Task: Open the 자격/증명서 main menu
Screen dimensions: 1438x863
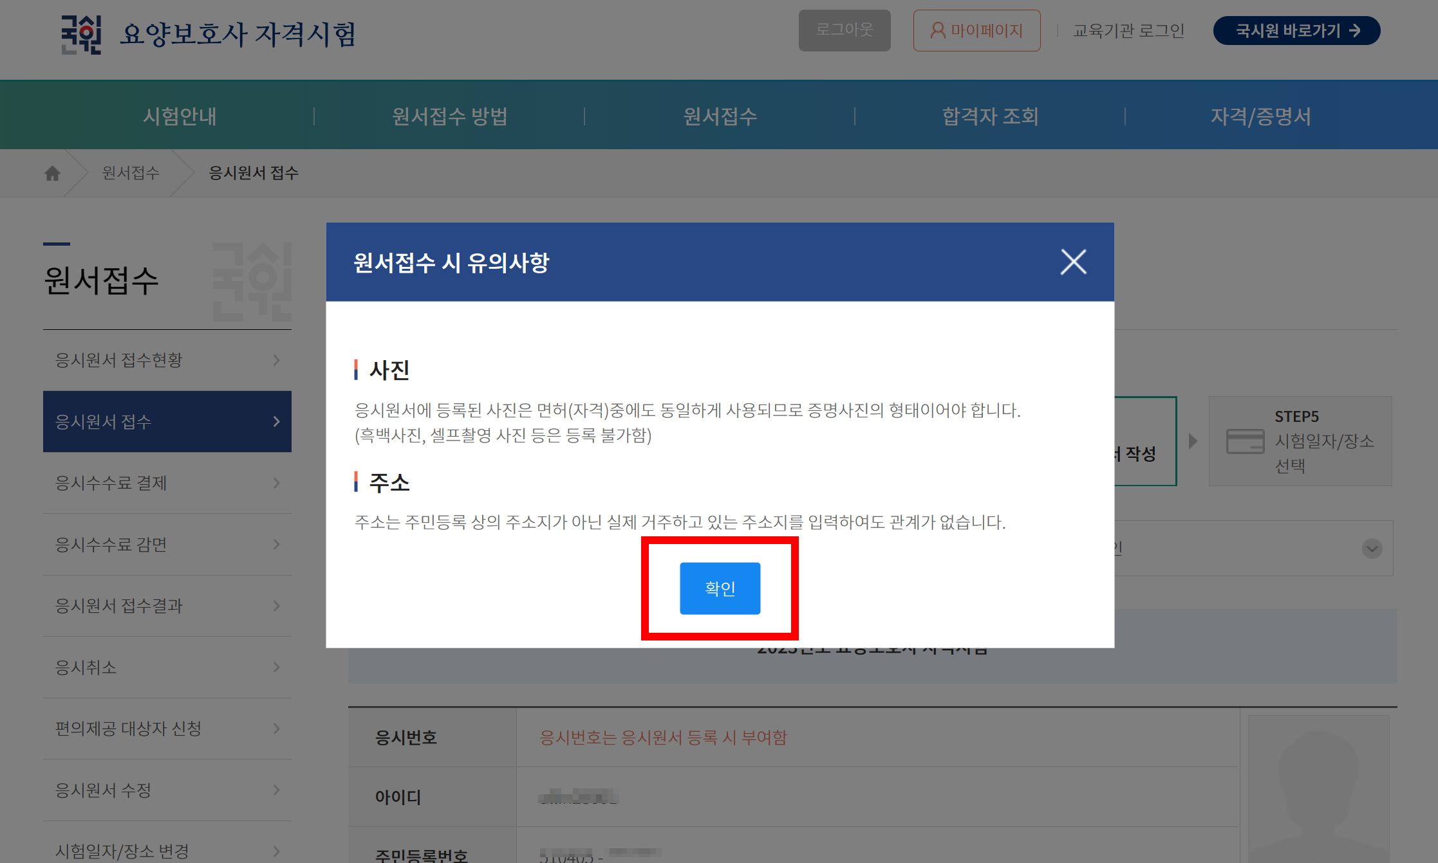Action: click(x=1260, y=116)
